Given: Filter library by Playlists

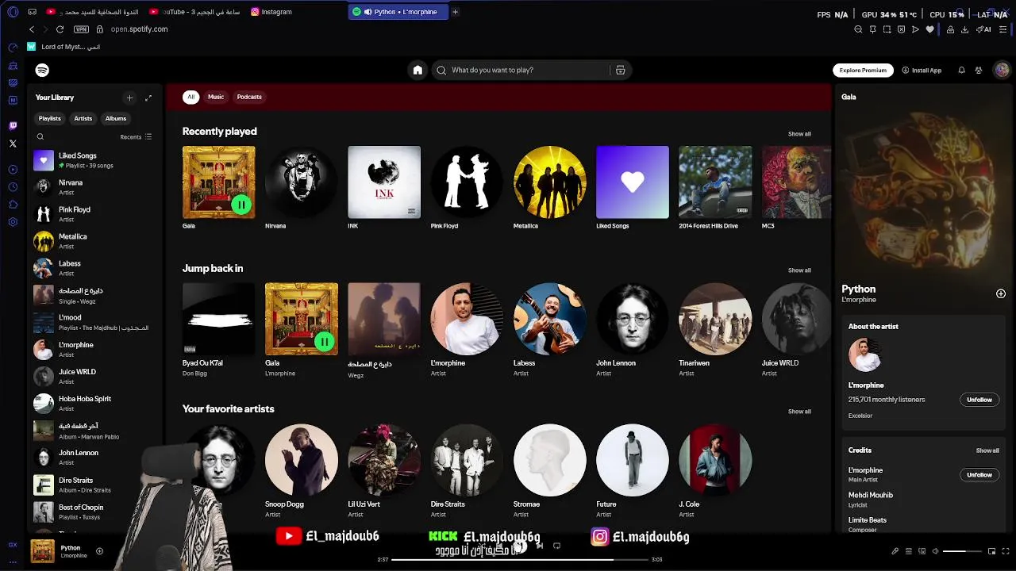Looking at the screenshot, I should click(50, 118).
